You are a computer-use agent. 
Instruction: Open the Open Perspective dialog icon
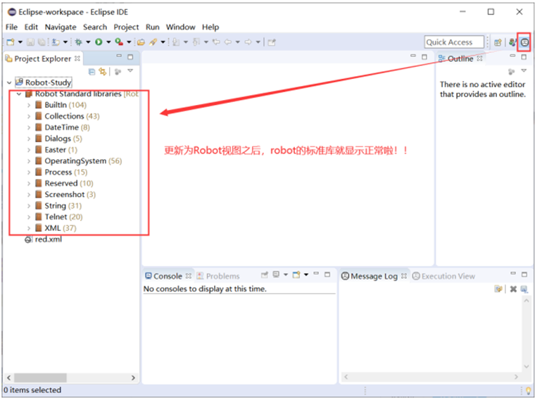(x=498, y=42)
